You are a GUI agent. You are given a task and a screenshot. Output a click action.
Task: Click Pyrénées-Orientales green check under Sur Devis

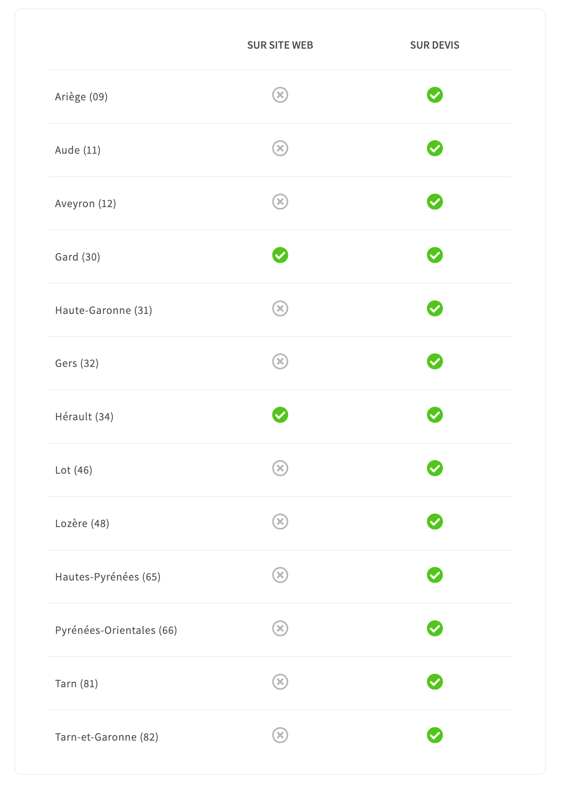point(435,629)
